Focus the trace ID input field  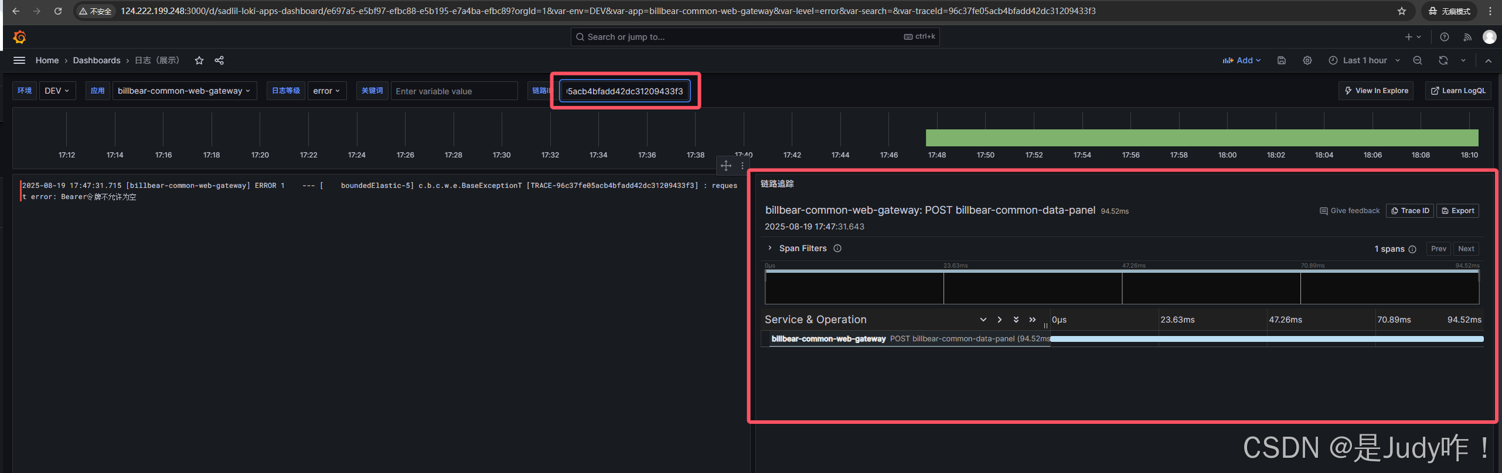pos(625,91)
